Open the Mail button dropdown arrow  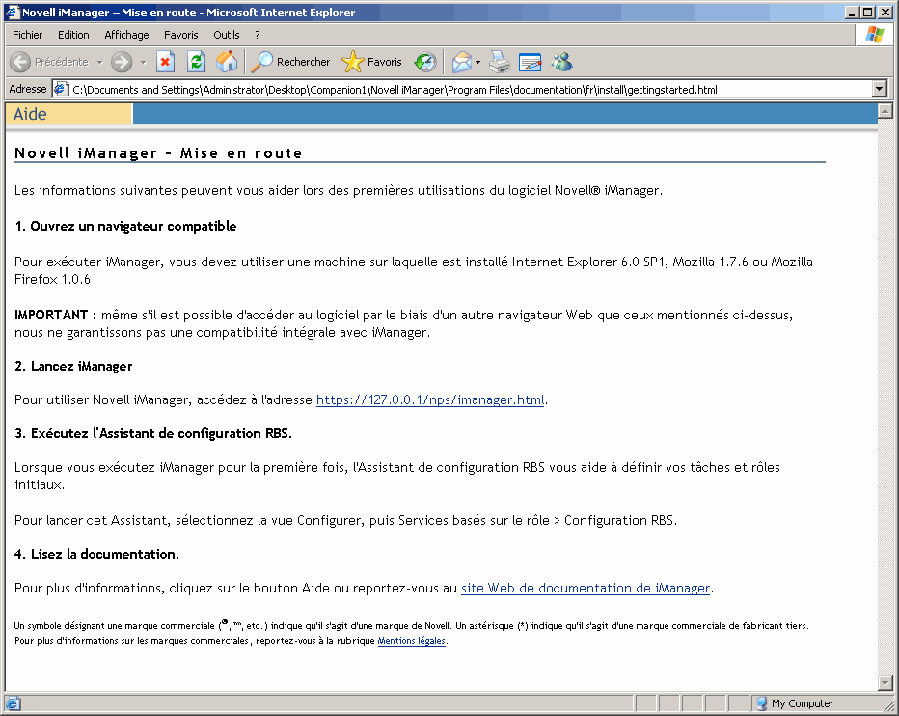(478, 62)
